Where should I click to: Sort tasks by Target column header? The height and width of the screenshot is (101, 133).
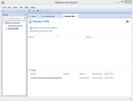[x=66, y=74]
